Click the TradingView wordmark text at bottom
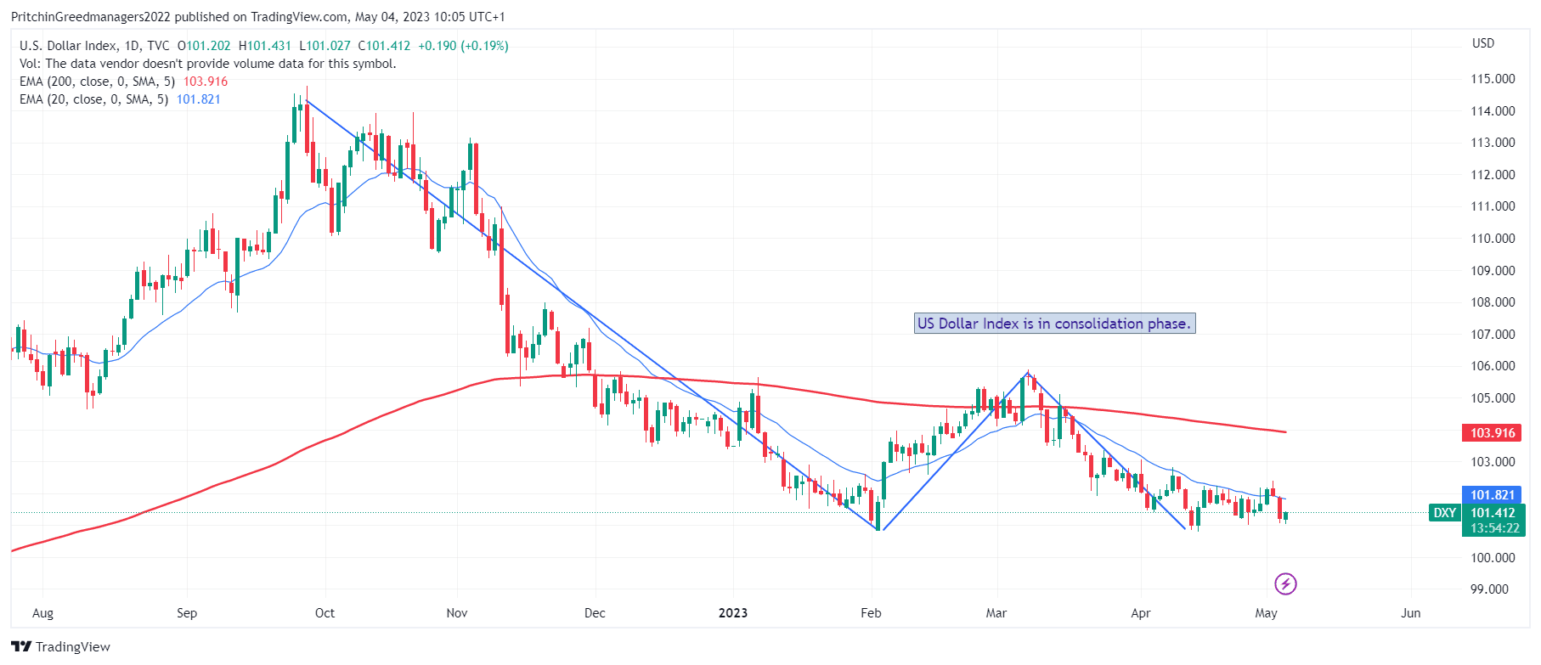The image size is (1541, 665). pyautogui.click(x=73, y=647)
